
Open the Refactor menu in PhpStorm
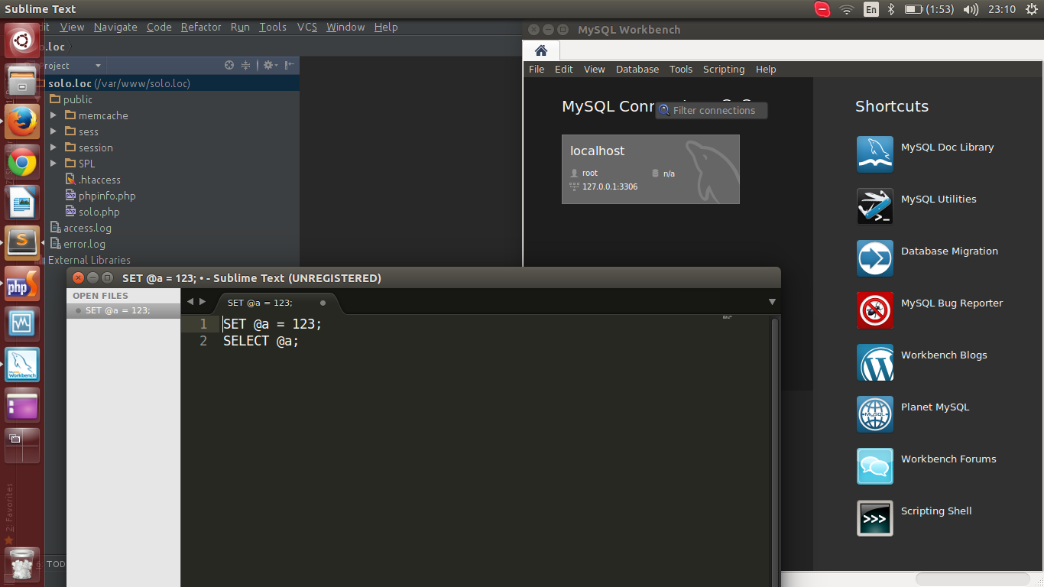pyautogui.click(x=201, y=27)
